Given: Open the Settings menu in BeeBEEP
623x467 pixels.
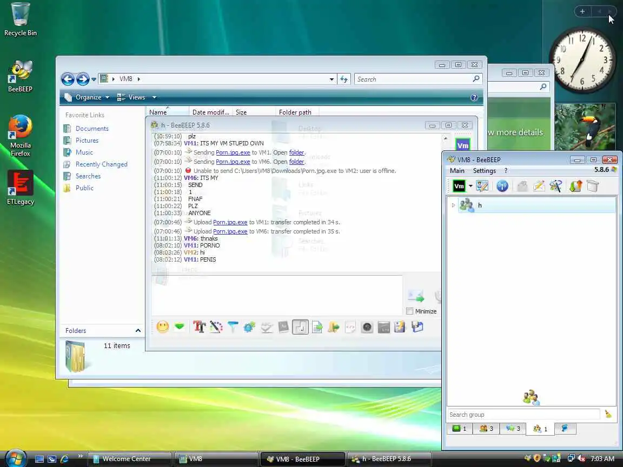Looking at the screenshot, I should tap(485, 171).
